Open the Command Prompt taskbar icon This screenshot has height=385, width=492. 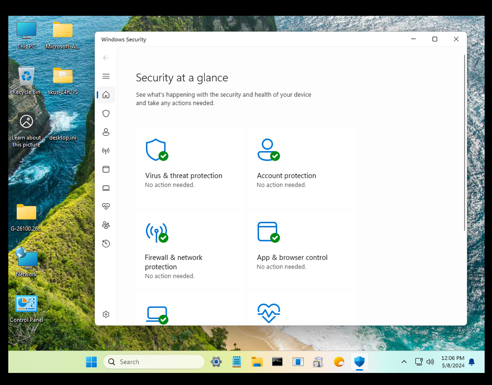tap(277, 362)
